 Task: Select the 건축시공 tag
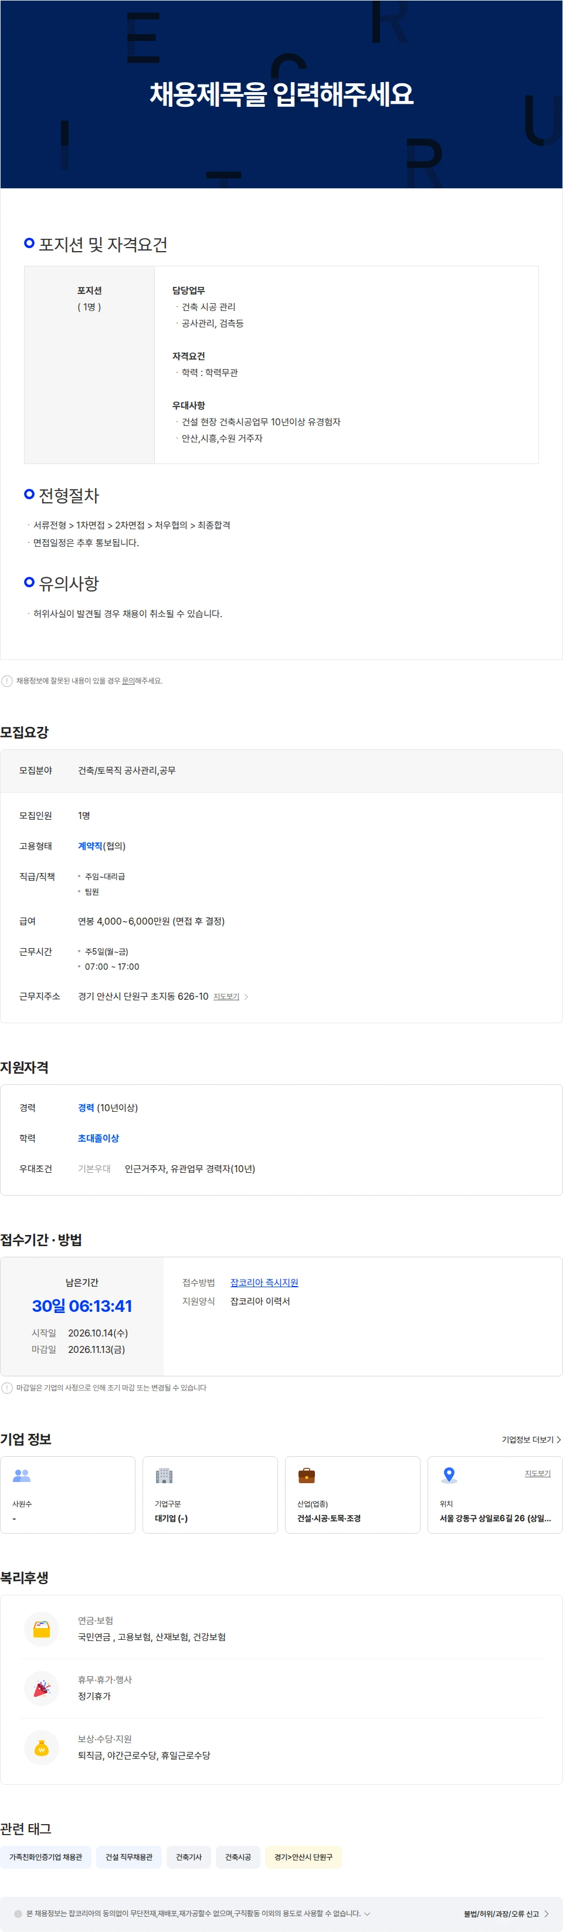pos(238,1857)
